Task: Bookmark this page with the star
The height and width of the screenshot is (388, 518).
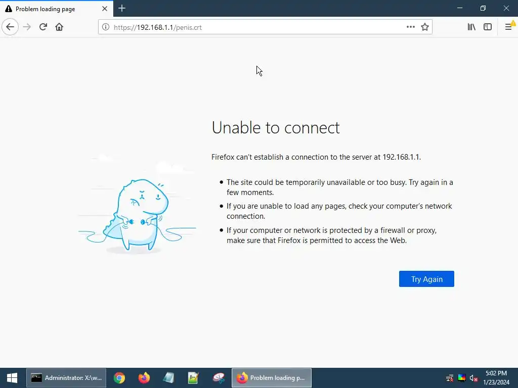Action: pos(425,27)
